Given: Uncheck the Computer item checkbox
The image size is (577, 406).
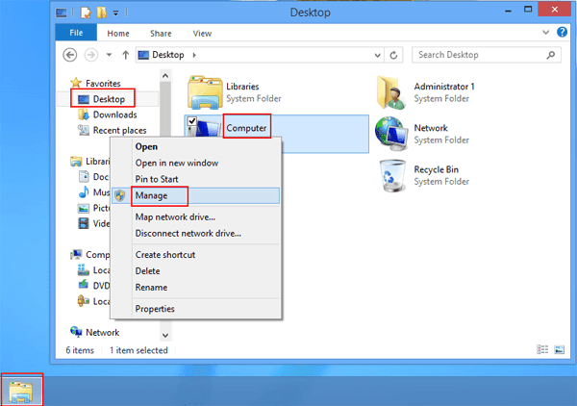Looking at the screenshot, I should click(x=191, y=121).
